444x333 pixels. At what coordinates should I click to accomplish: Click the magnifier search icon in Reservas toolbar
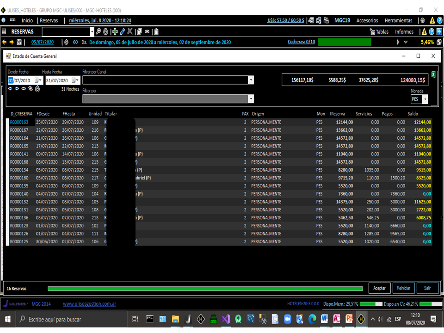coord(99,32)
